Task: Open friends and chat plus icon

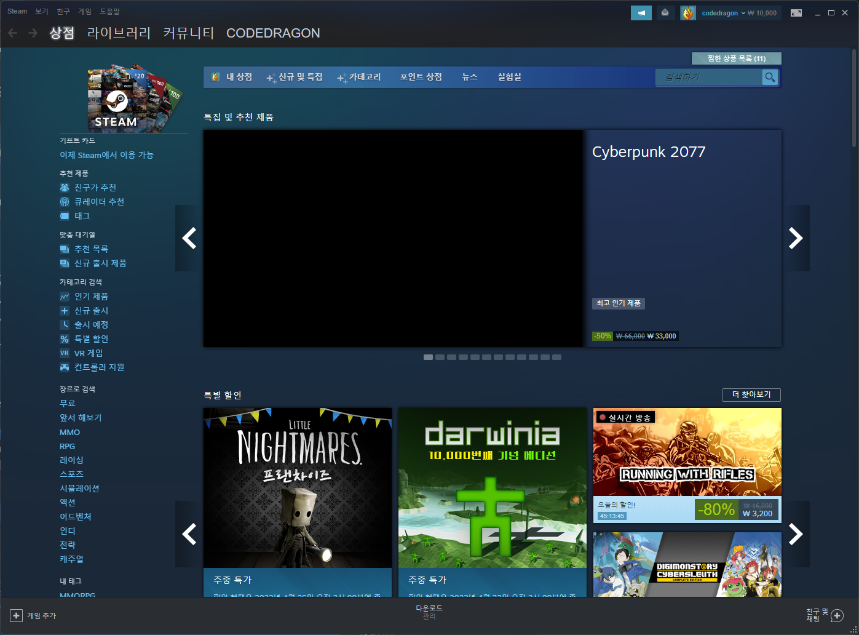Action: click(x=837, y=615)
